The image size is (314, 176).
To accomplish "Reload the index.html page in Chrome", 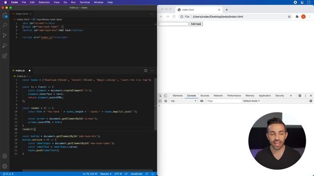I will [174, 17].
